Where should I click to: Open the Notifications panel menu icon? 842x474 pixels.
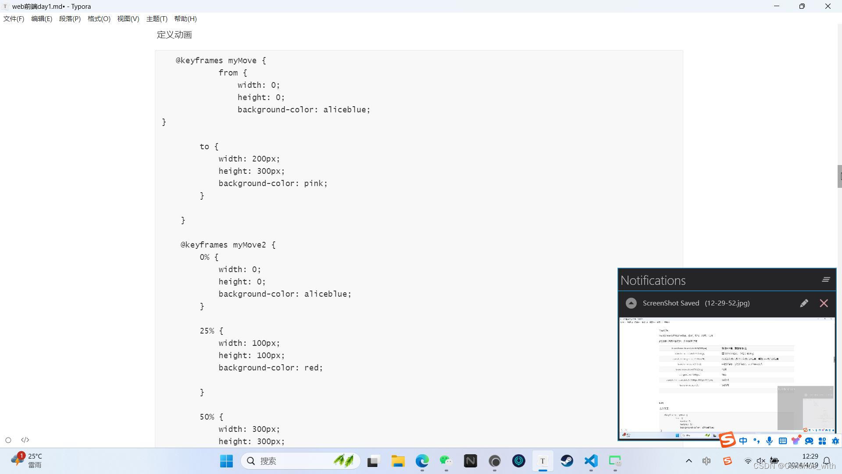826,280
